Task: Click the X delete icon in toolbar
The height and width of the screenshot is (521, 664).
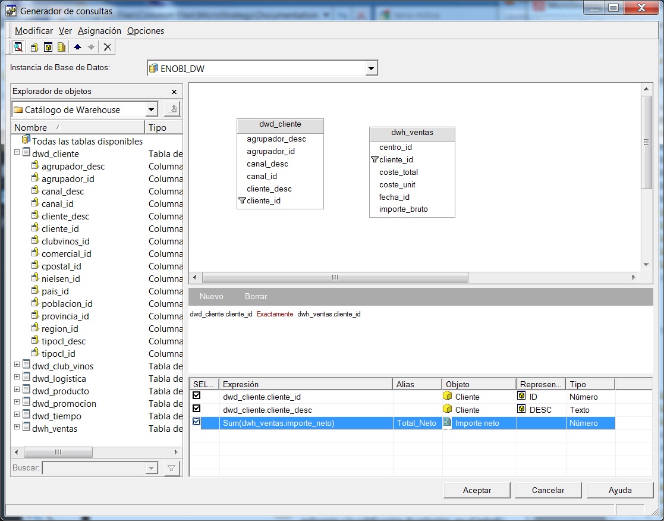Action: 107,48
